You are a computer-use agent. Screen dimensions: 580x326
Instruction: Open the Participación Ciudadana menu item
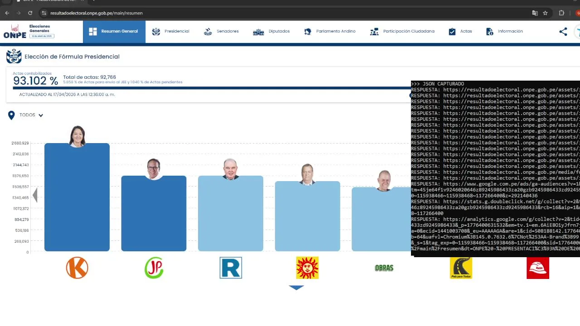[402, 32]
